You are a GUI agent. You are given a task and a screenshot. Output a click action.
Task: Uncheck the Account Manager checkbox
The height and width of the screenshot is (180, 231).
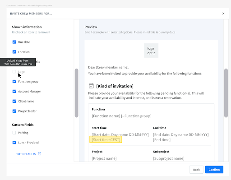14,92
